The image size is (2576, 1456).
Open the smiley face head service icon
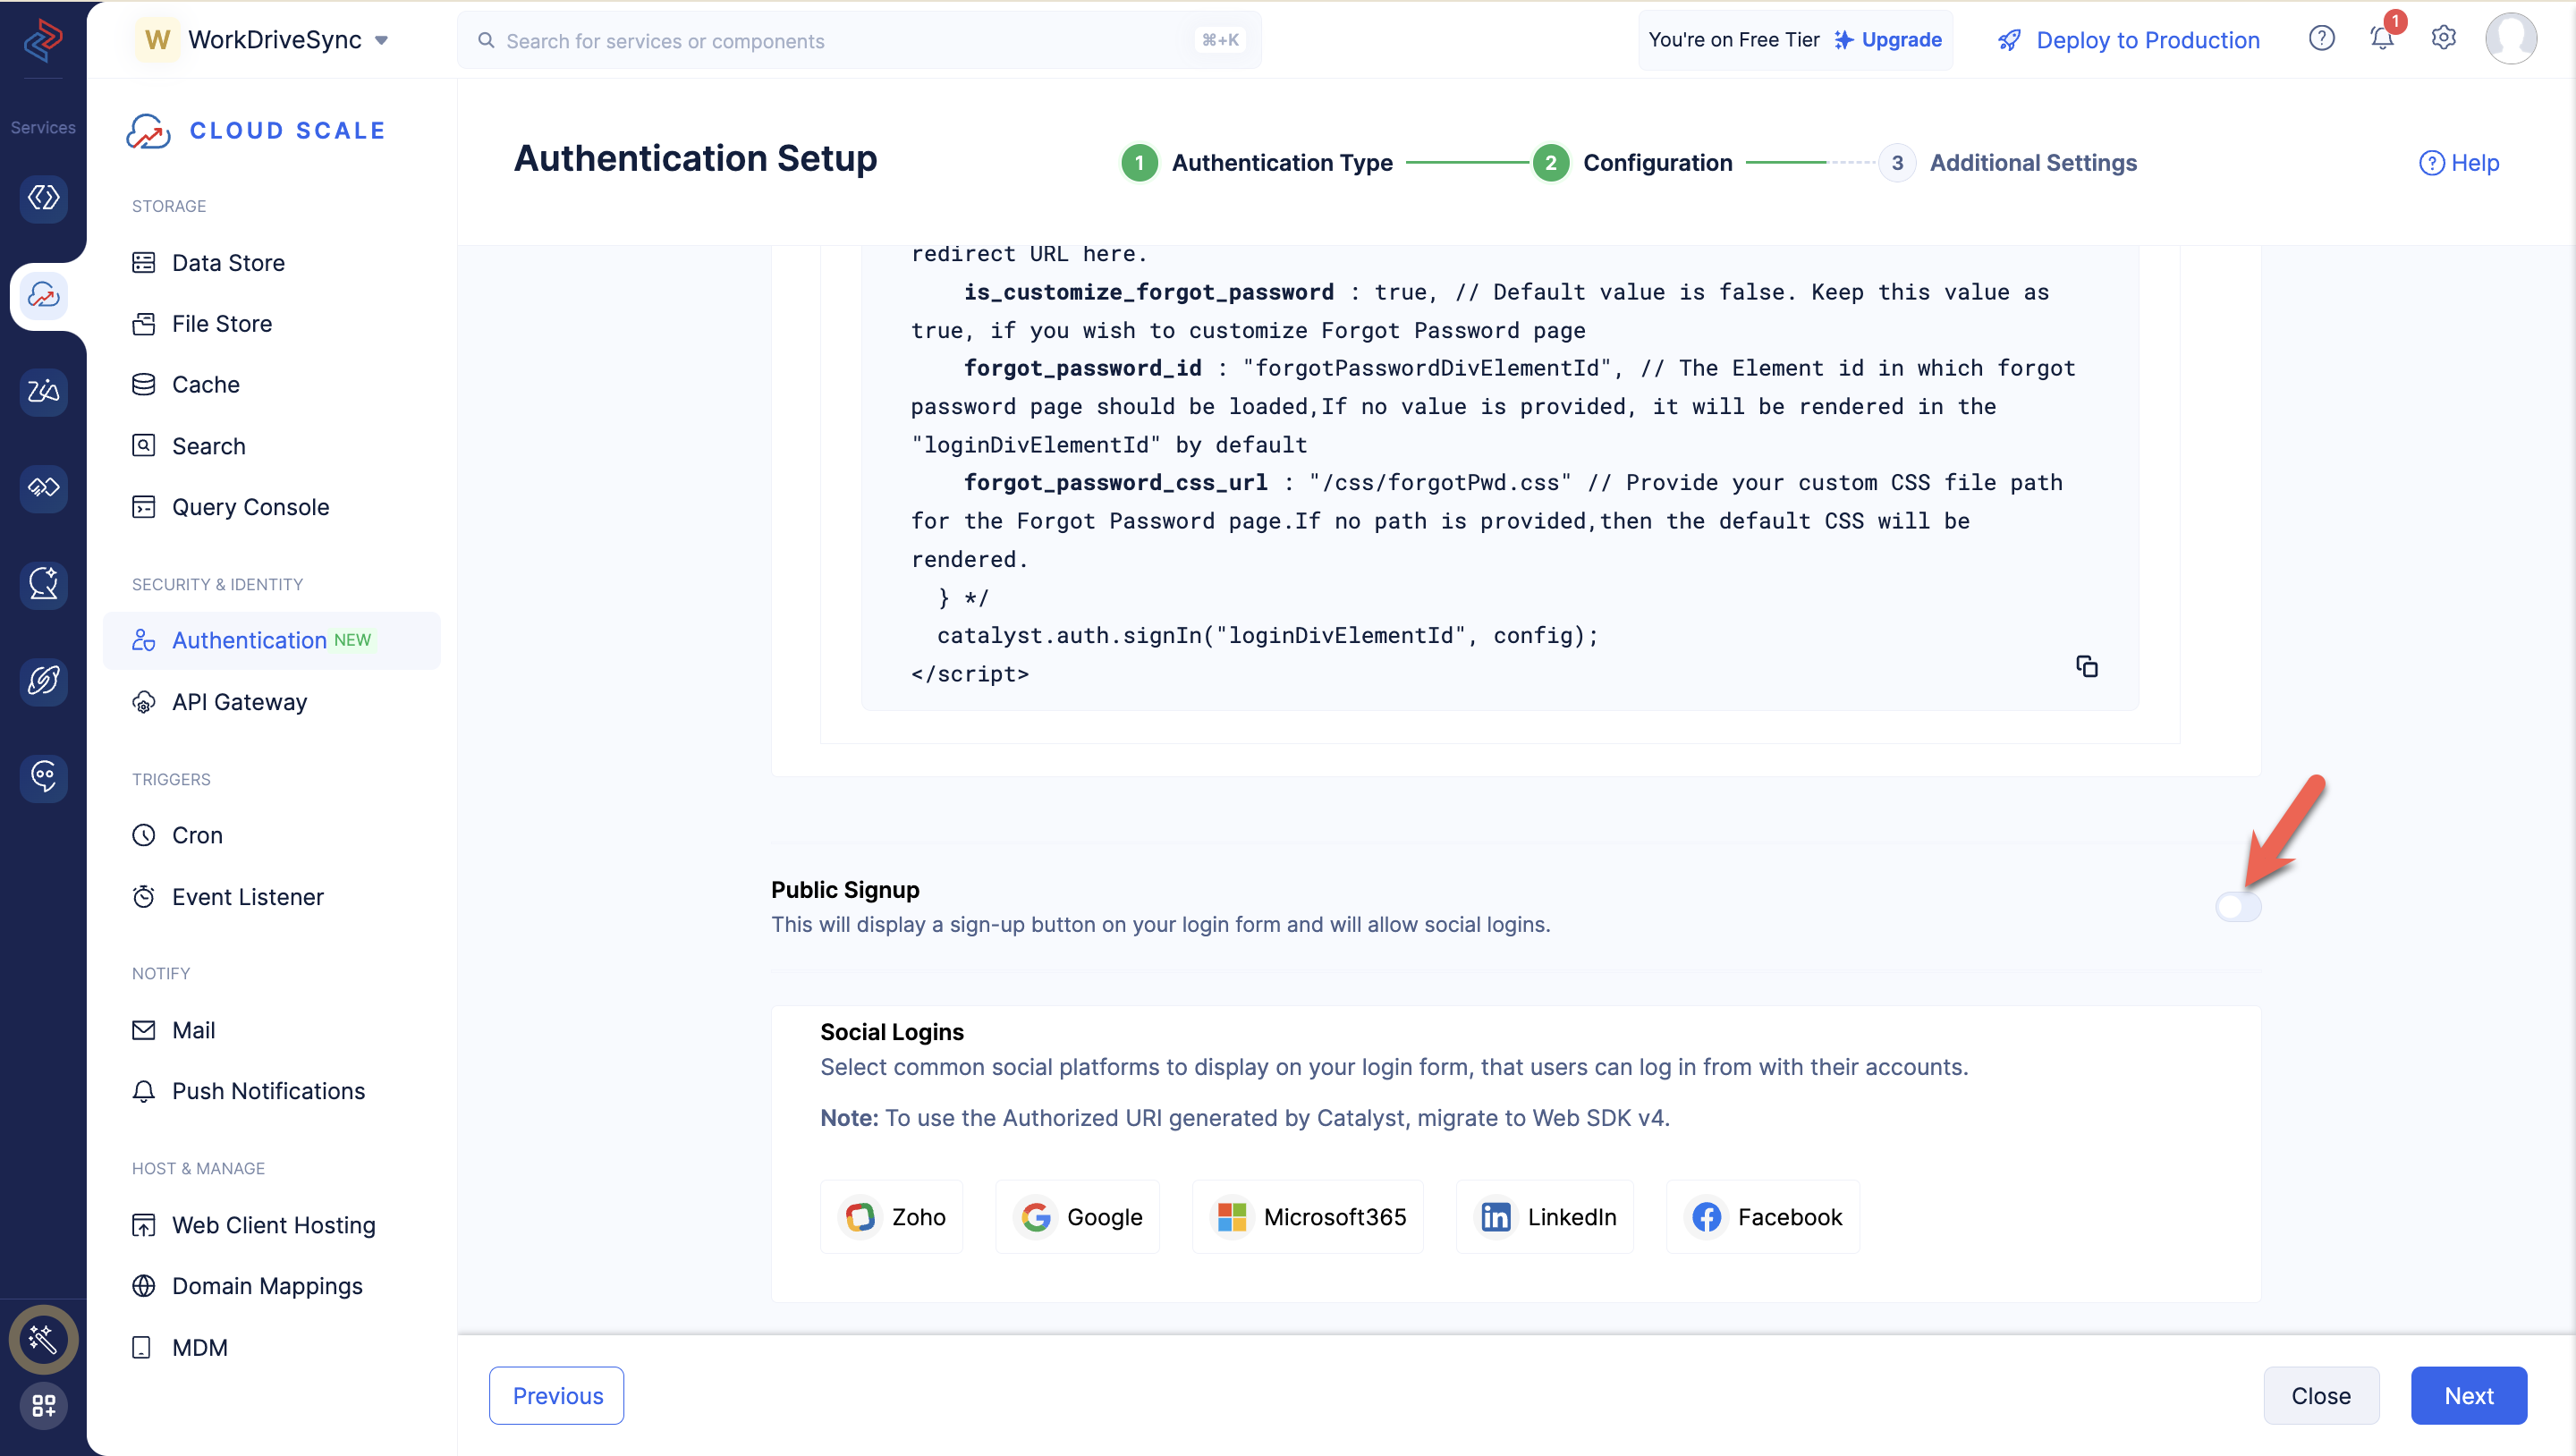[43, 777]
